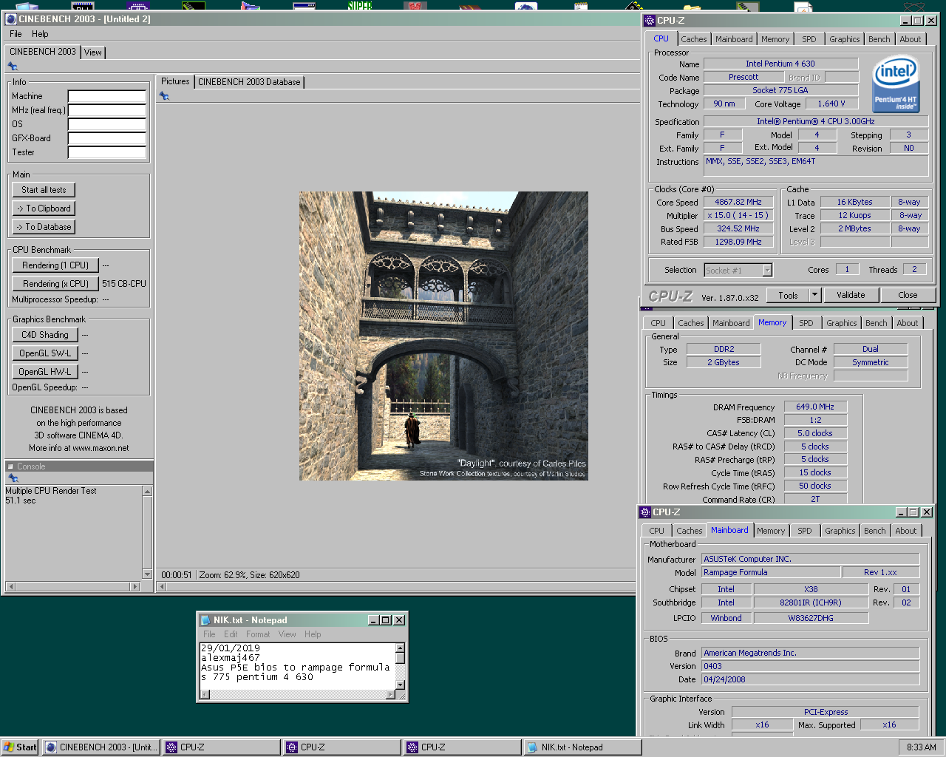Open the File menu in CINEBENCH
This screenshot has height=757, width=946.
pyautogui.click(x=16, y=34)
